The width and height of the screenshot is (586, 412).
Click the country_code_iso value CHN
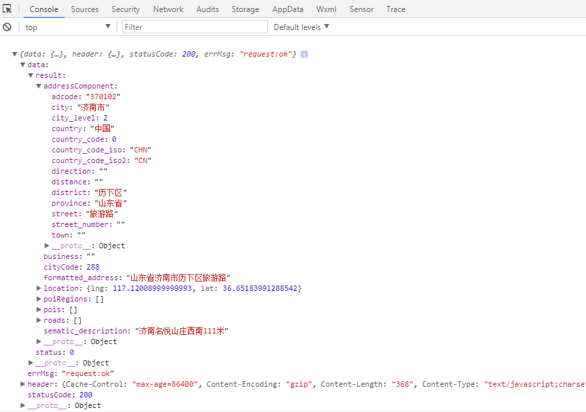point(141,150)
